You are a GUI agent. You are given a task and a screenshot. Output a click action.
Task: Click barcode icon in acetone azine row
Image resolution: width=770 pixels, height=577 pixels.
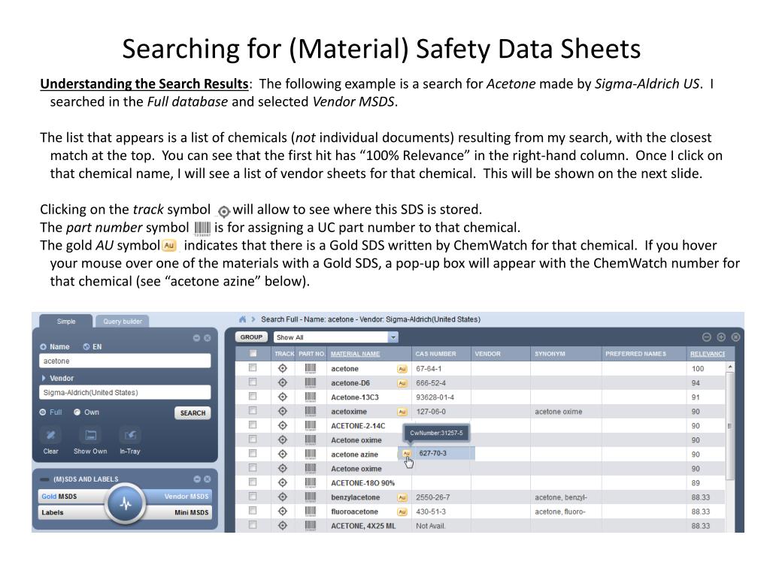coord(311,455)
